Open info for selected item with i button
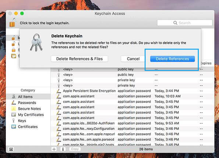This screenshot has height=158, width=219. click(x=63, y=149)
